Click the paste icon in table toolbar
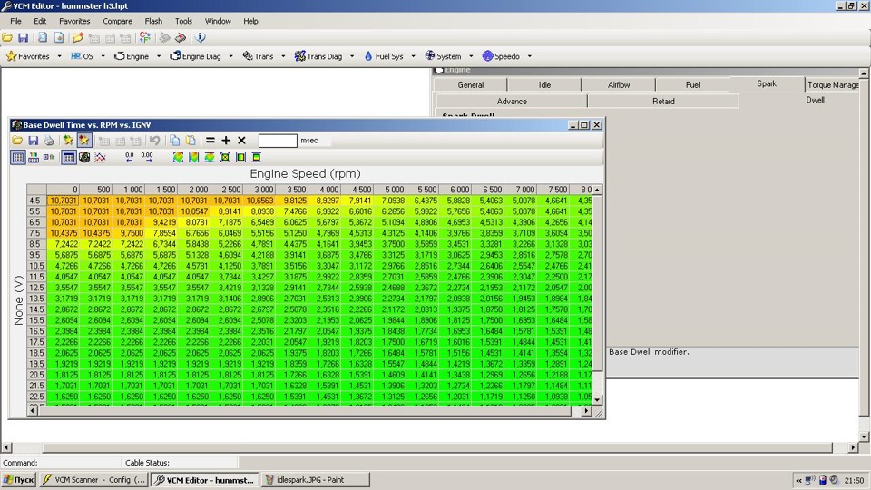 [191, 141]
